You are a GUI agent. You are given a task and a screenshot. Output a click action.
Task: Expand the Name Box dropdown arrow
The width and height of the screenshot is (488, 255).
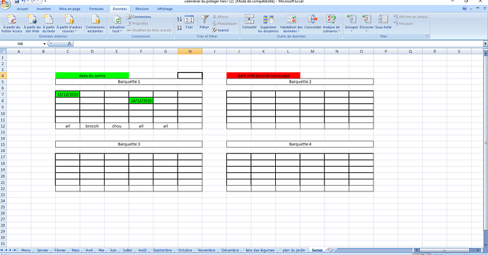pyautogui.click(x=45, y=44)
